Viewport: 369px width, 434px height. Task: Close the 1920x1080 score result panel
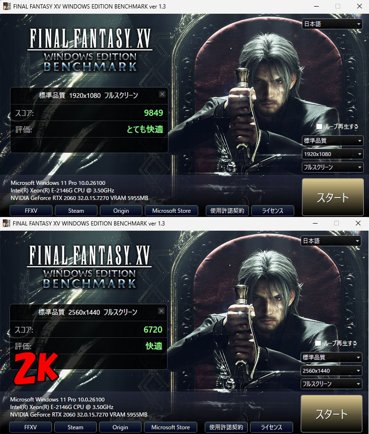162,95
